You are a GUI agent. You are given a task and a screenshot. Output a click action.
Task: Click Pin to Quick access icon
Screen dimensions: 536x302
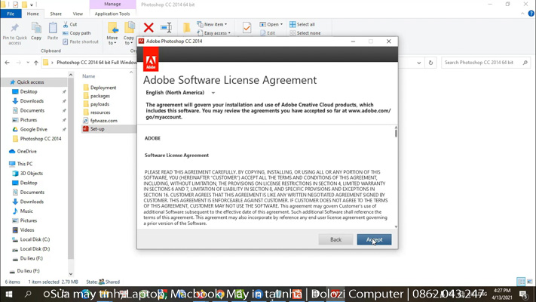click(x=14, y=30)
